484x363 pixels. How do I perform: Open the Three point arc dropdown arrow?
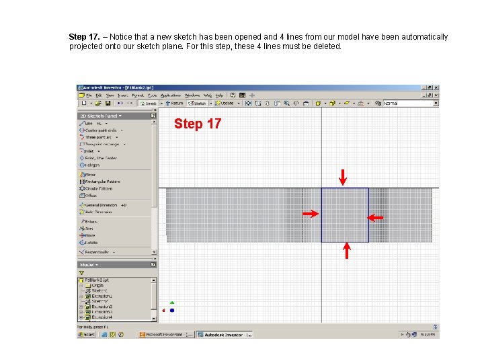click(x=117, y=137)
